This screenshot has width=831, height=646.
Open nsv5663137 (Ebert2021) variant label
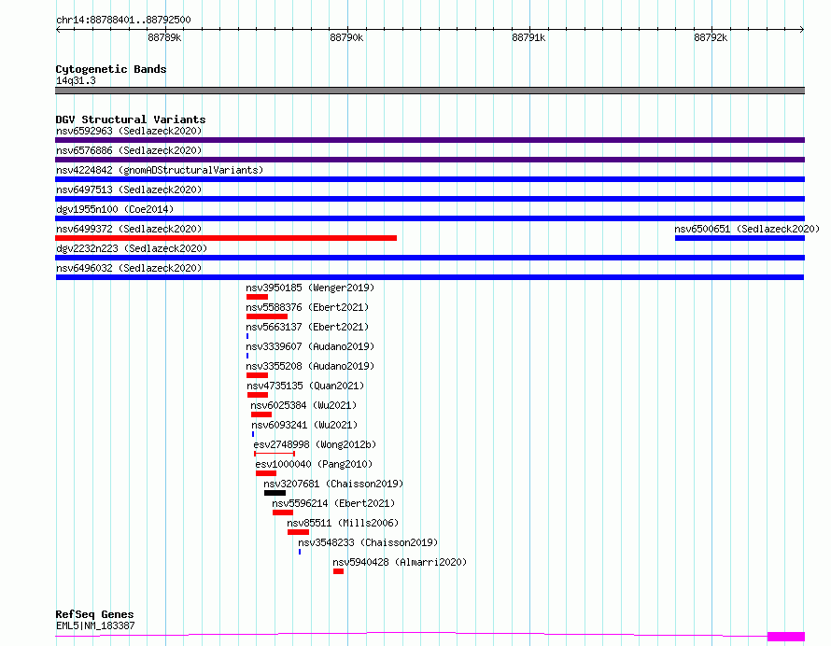(x=307, y=327)
